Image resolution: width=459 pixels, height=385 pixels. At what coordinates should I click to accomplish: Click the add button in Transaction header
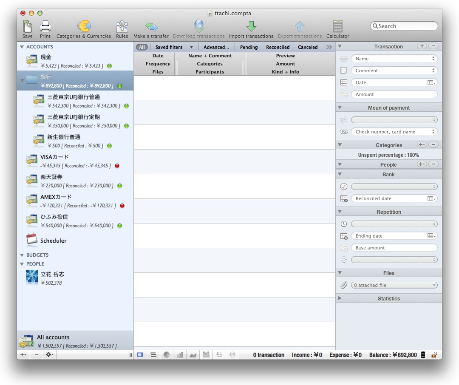pos(422,46)
